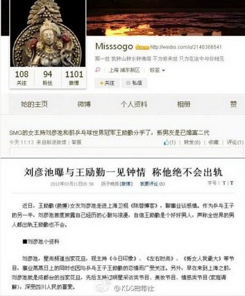The height and width of the screenshot is (296, 245).
Task: Click the plus icon on 关注 button
Action: point(102,83)
